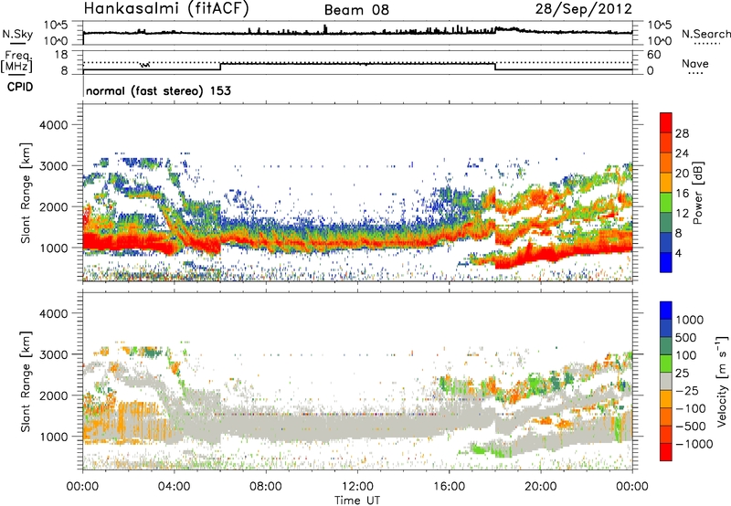This screenshot has width=731, height=506.
Task: Pick the red bottom segment of velocity colorbar
Action: coord(666,452)
